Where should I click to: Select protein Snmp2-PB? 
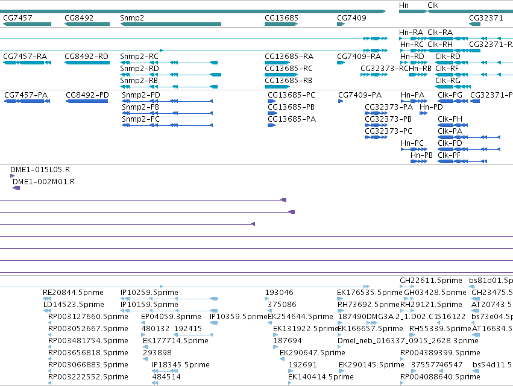coord(140,107)
